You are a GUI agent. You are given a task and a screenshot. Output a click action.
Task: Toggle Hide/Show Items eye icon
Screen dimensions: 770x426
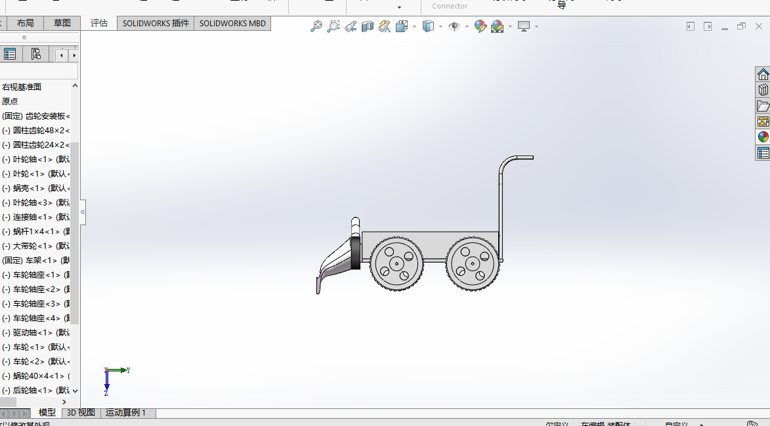click(x=454, y=26)
